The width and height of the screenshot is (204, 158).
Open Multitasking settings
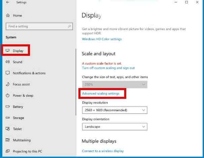tap(22, 140)
